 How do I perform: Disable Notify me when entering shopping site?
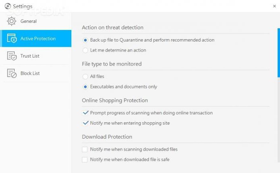(x=85, y=123)
